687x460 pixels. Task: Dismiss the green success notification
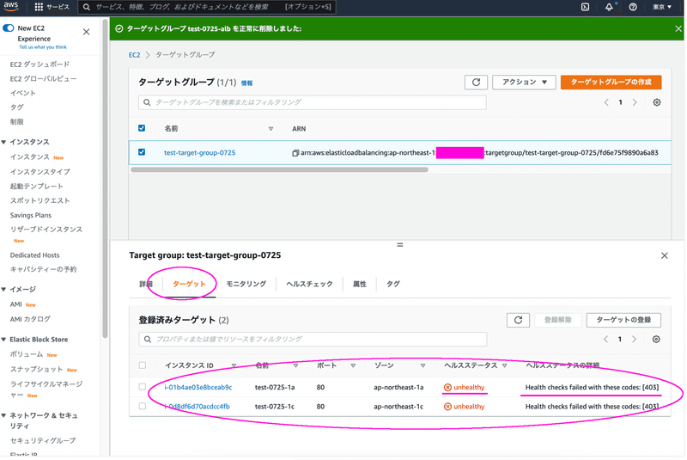(x=678, y=28)
